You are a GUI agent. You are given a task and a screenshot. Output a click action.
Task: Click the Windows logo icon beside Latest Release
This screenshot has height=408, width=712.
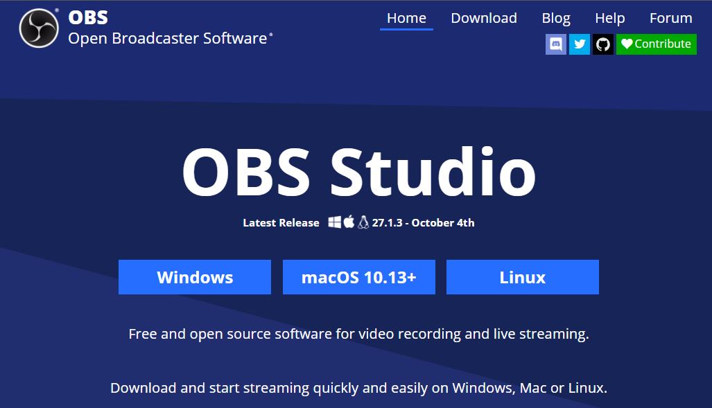(x=335, y=222)
